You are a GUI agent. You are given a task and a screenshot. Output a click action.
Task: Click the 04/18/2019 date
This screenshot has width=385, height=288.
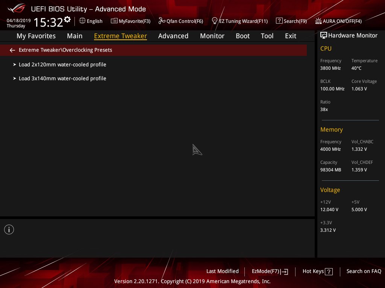19,21
